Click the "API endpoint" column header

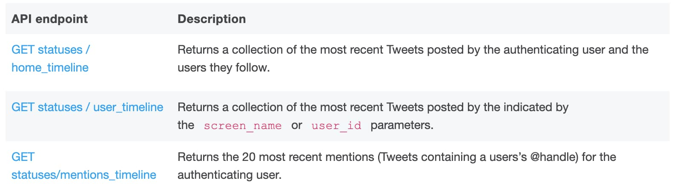click(49, 19)
